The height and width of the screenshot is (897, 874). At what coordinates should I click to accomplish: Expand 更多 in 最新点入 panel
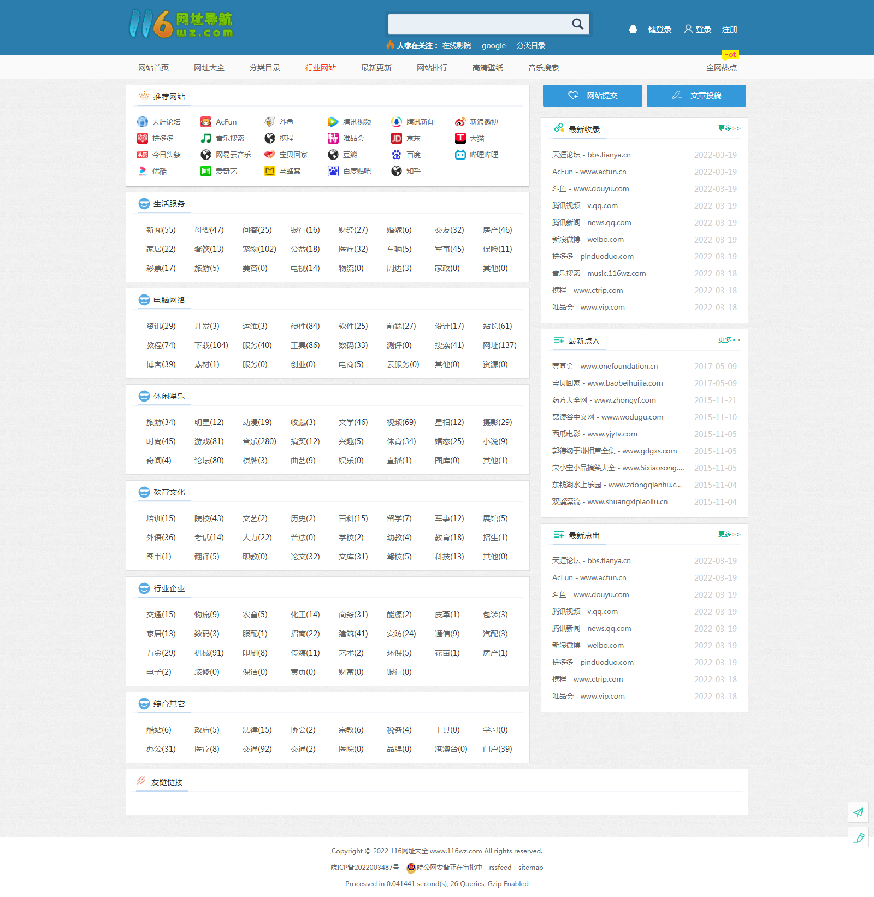pos(729,340)
